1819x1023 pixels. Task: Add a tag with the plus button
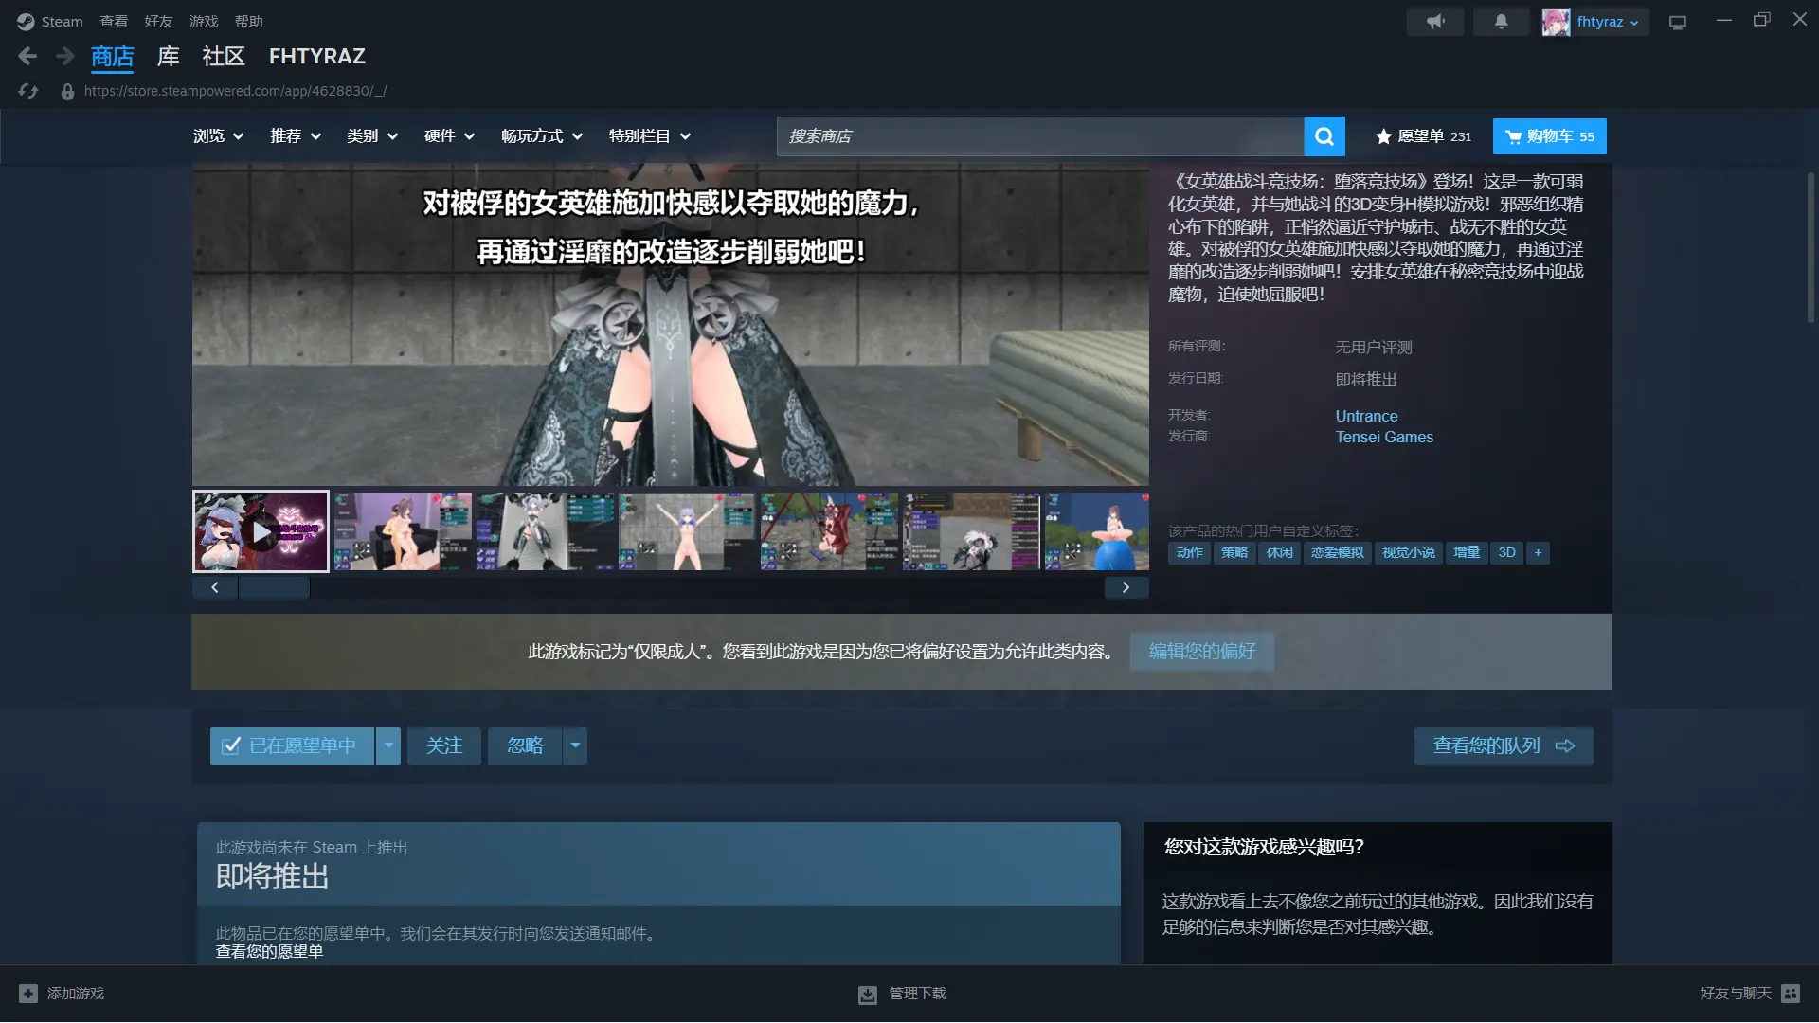pyautogui.click(x=1538, y=553)
